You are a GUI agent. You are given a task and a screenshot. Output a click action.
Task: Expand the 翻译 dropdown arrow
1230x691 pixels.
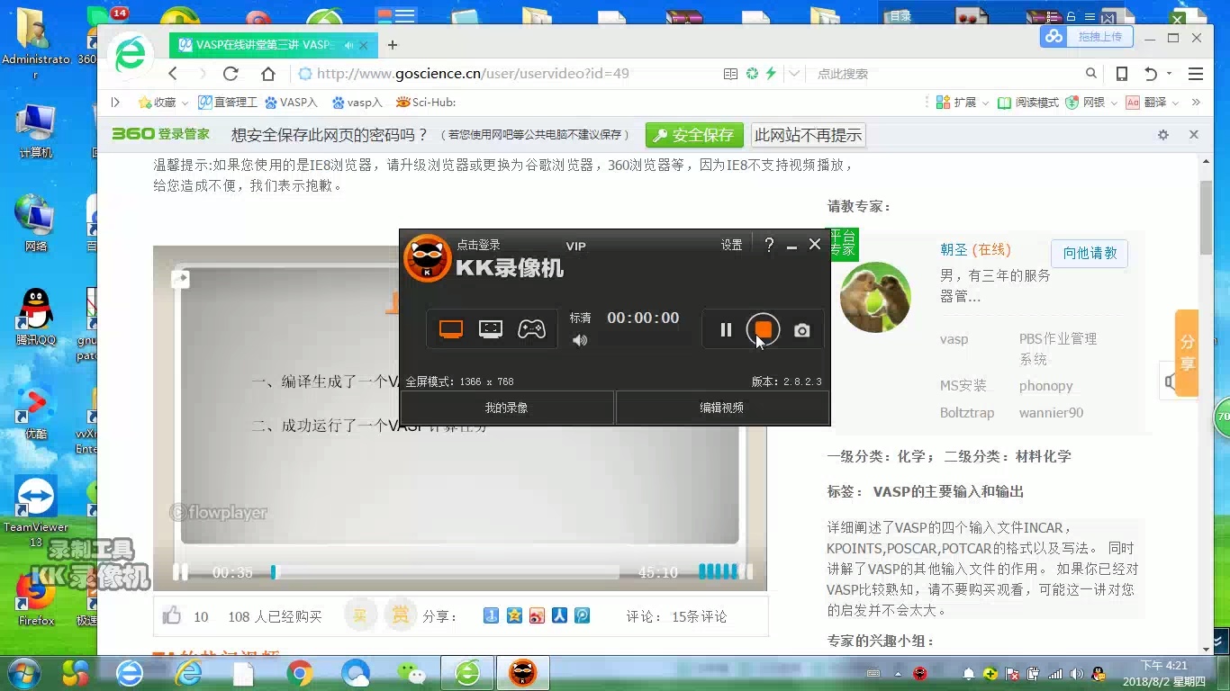[1174, 102]
